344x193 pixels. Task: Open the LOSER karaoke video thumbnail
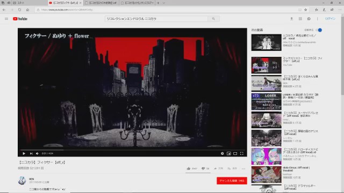[x=267, y=101]
